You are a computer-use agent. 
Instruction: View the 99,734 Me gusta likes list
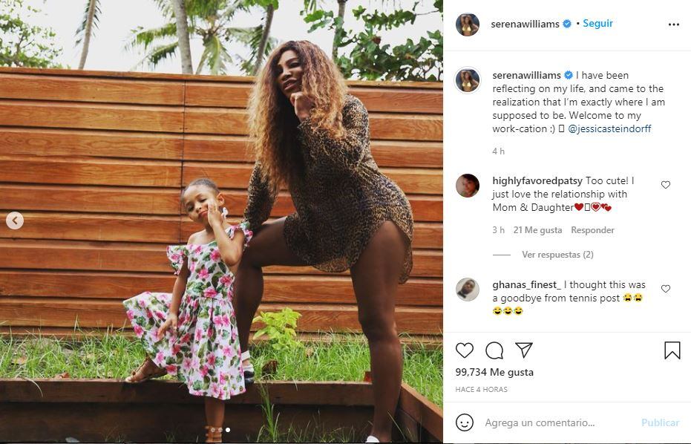[494, 372]
